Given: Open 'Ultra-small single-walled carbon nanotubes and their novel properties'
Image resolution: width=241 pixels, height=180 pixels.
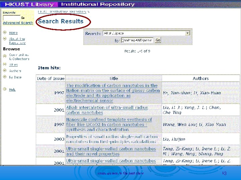Looking at the screenshot, I should [111, 151].
